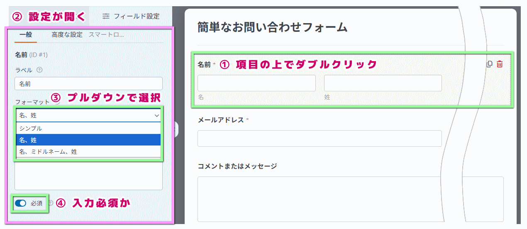
Task: Collapse the sidebar using the panel edge handle
Action: pos(176,129)
